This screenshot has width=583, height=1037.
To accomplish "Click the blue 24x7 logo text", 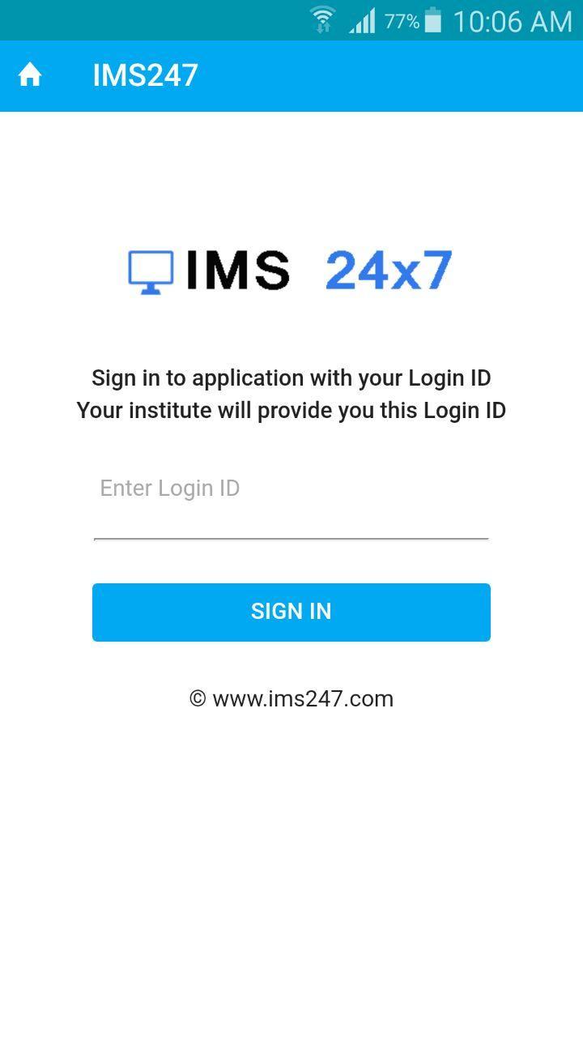I will coord(389,271).
